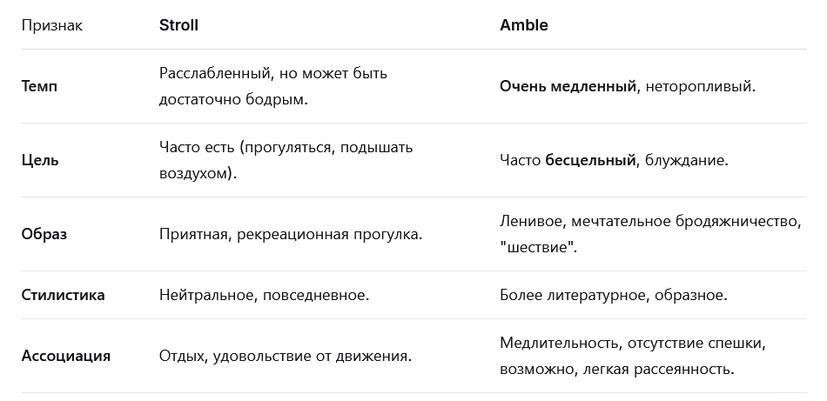Click the cell Более литературное, образное
Screen dimensions: 827x401
click(614, 295)
